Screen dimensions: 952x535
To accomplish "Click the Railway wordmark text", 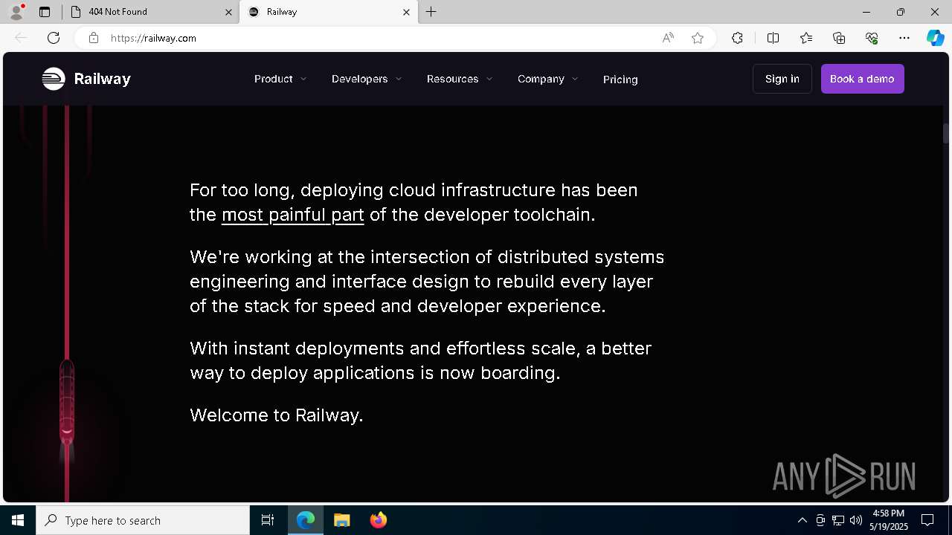I will [103, 79].
